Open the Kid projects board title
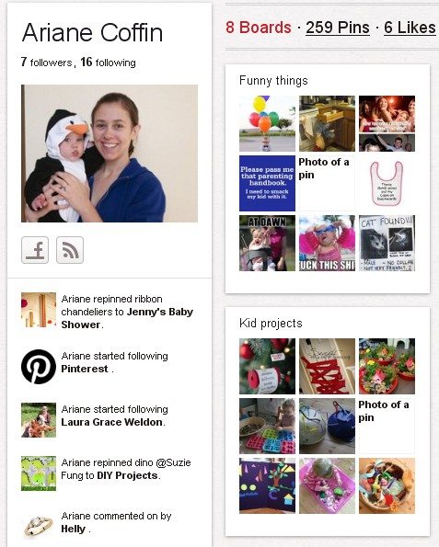This screenshot has width=439, height=547. click(271, 323)
